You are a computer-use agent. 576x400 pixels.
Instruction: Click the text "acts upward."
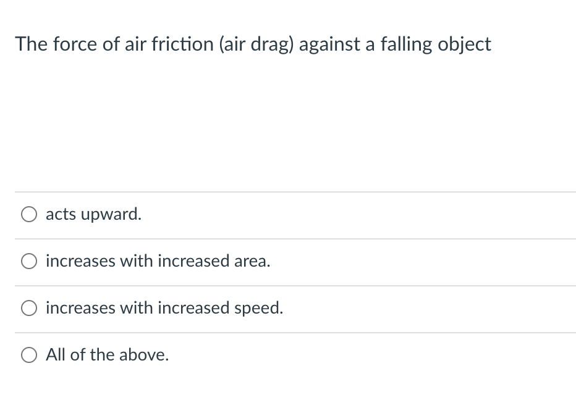click(93, 214)
